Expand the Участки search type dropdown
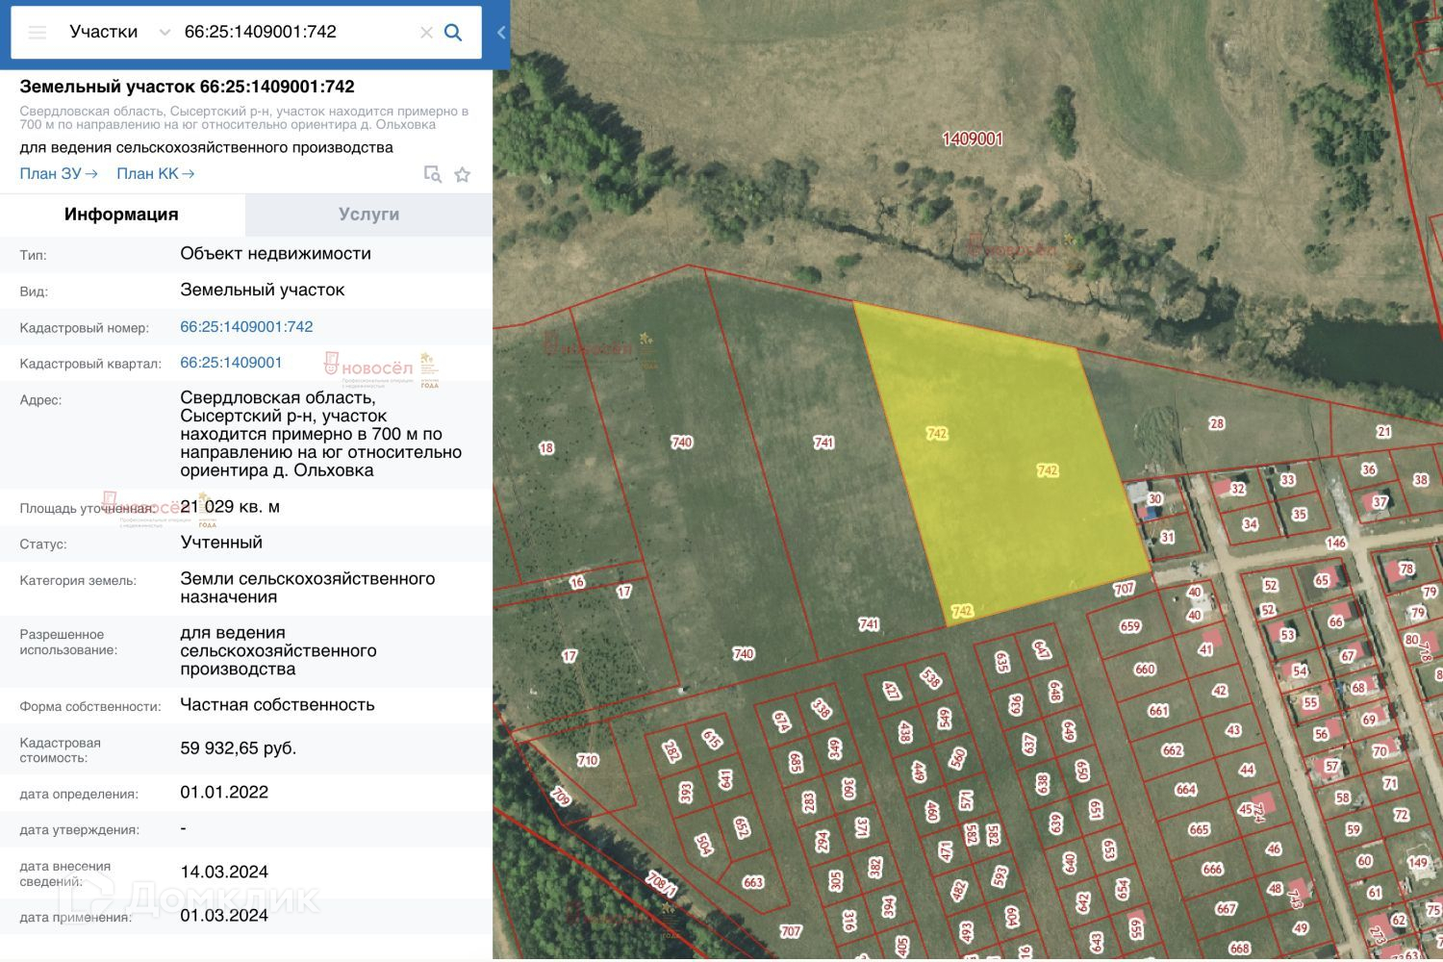This screenshot has height=962, width=1443. point(165,33)
